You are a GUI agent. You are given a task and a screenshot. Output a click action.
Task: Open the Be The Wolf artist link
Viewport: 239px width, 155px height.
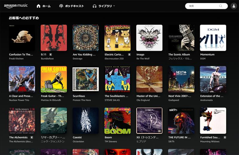point(143,59)
